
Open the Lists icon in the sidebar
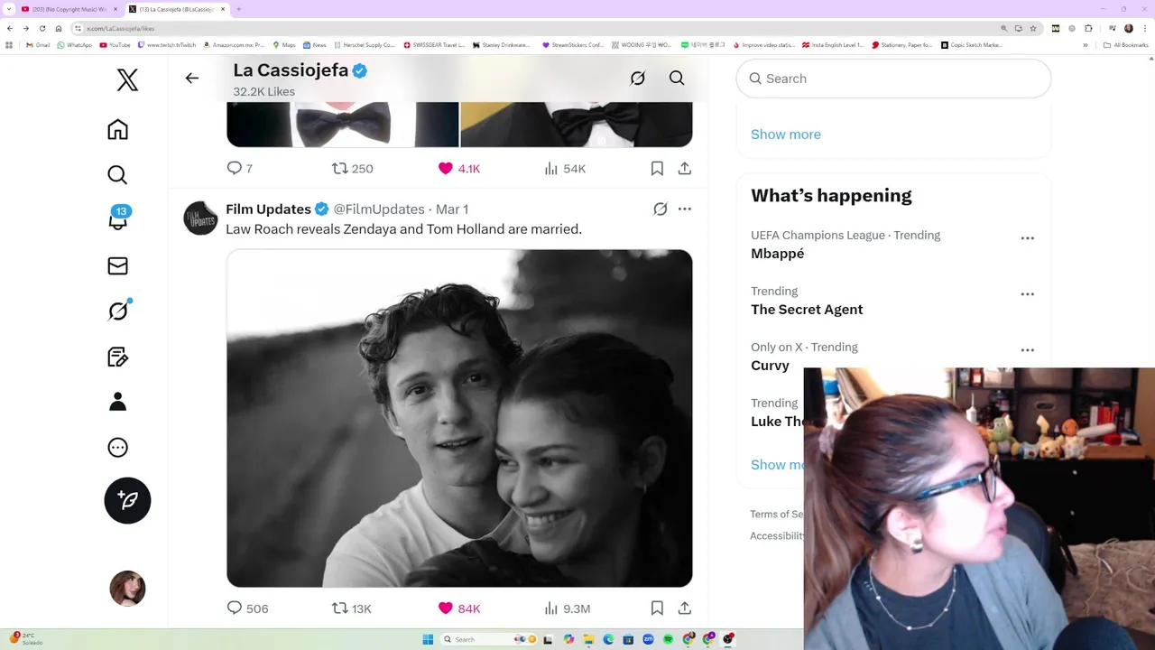click(117, 357)
